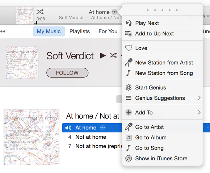This screenshot has width=210, height=173.
Task: Toggle shuffle in the now-playing bar
Action: point(40,12)
